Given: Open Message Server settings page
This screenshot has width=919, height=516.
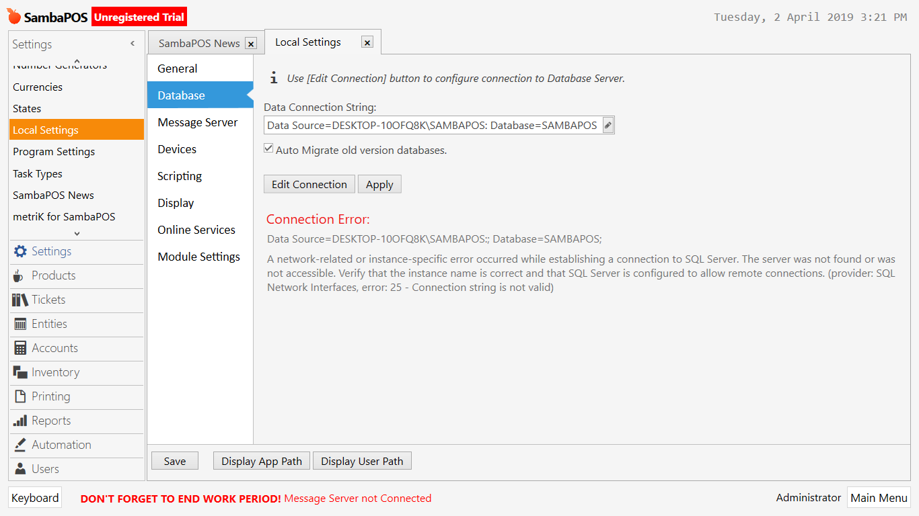Looking at the screenshot, I should pos(200,122).
